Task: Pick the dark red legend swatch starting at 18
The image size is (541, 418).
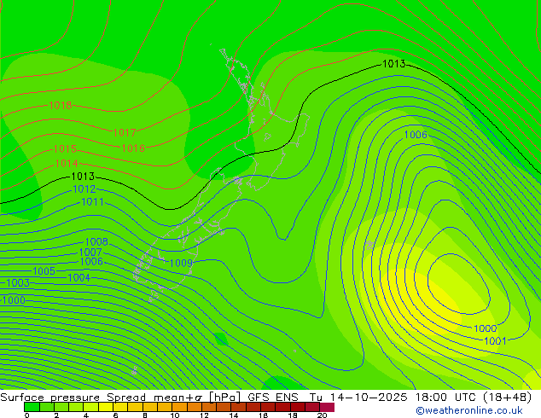Action: [x=298, y=407]
